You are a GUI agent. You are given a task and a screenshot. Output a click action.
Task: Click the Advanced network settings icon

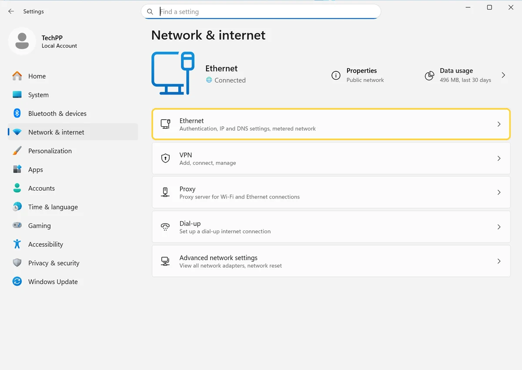coord(165,261)
